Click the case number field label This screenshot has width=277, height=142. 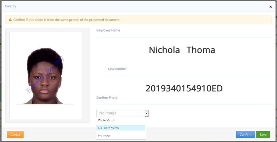[x=117, y=69]
